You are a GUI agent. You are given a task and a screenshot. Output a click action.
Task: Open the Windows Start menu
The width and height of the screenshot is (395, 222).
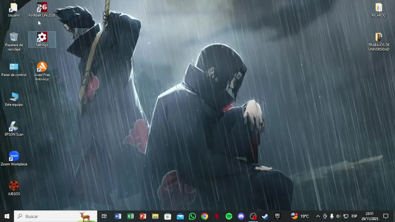click(7, 216)
